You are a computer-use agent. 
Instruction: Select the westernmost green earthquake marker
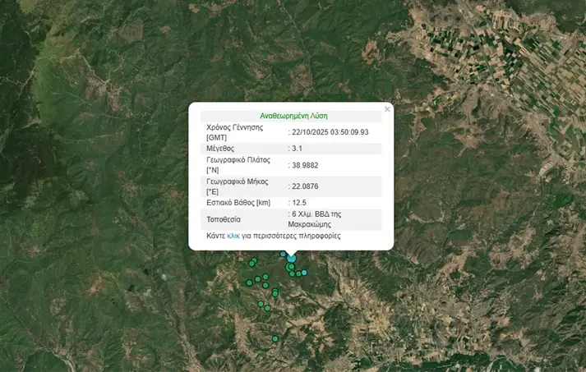pos(249,282)
